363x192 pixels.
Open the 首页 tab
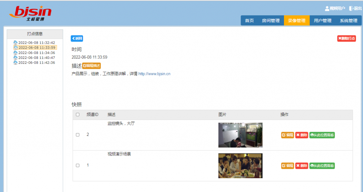(x=249, y=20)
